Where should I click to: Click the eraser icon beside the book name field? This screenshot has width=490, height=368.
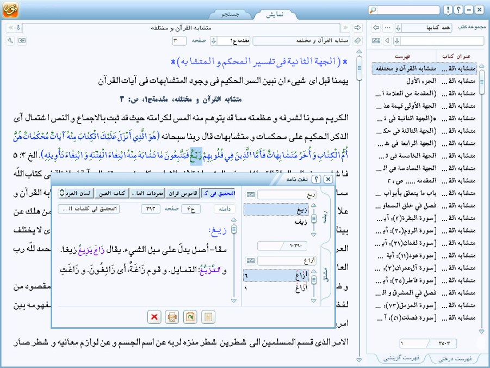pyautogui.click(x=357, y=40)
